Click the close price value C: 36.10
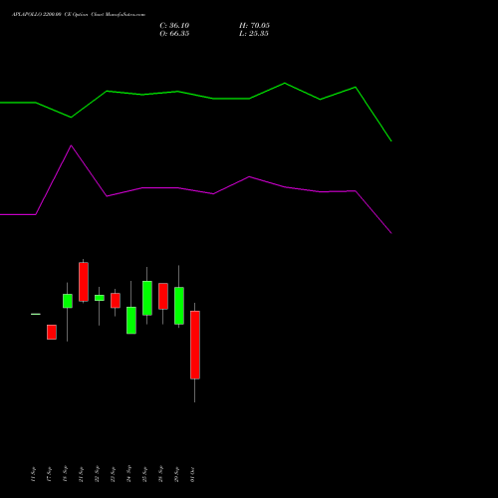Screen dimensions: 498x498 click(x=174, y=26)
